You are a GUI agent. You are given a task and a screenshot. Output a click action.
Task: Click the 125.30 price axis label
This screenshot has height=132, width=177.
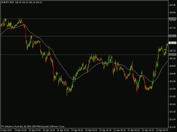172,59
